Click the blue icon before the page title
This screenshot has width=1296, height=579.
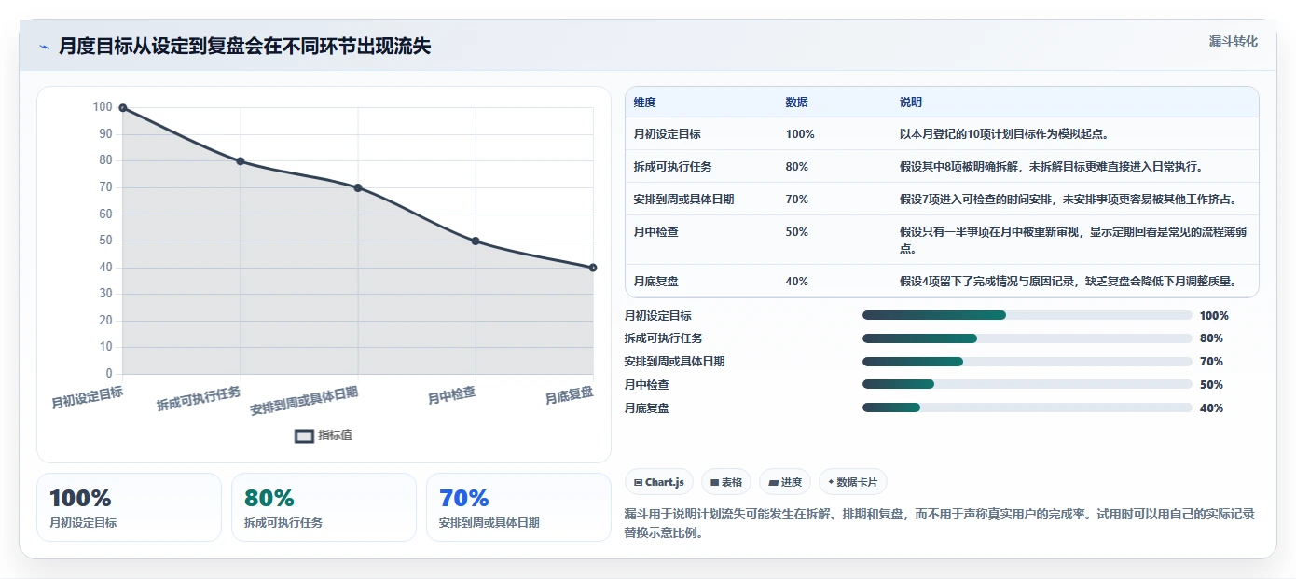(x=45, y=47)
